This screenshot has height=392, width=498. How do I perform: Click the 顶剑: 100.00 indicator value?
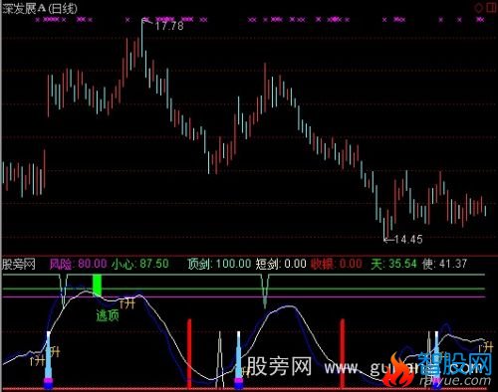tap(219, 264)
